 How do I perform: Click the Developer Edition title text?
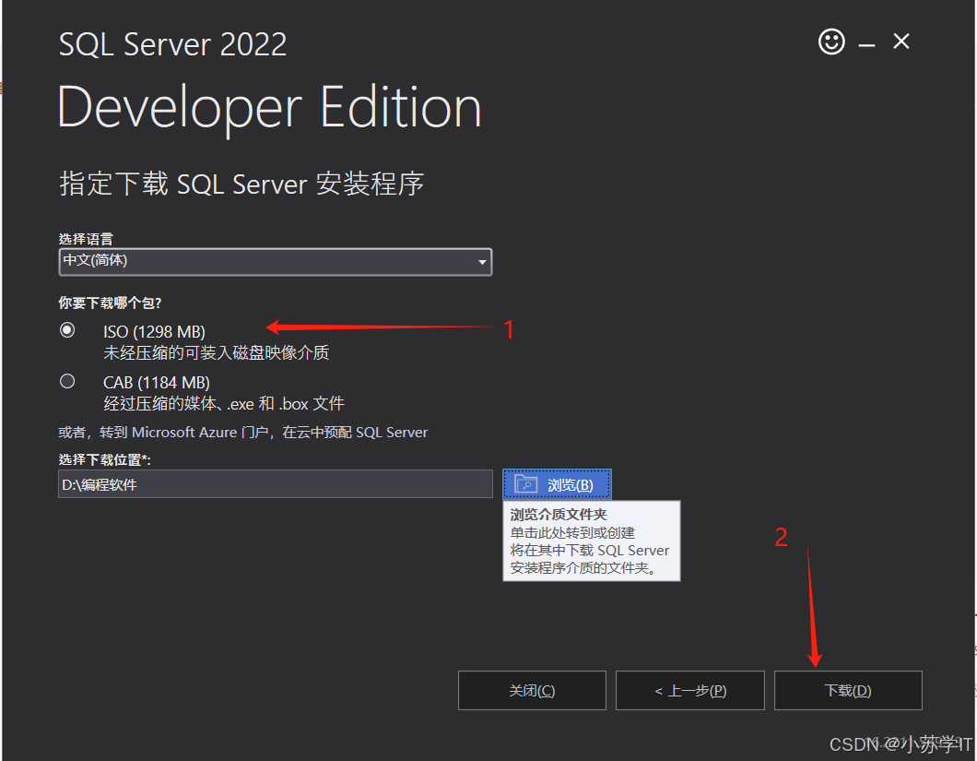[x=270, y=107]
